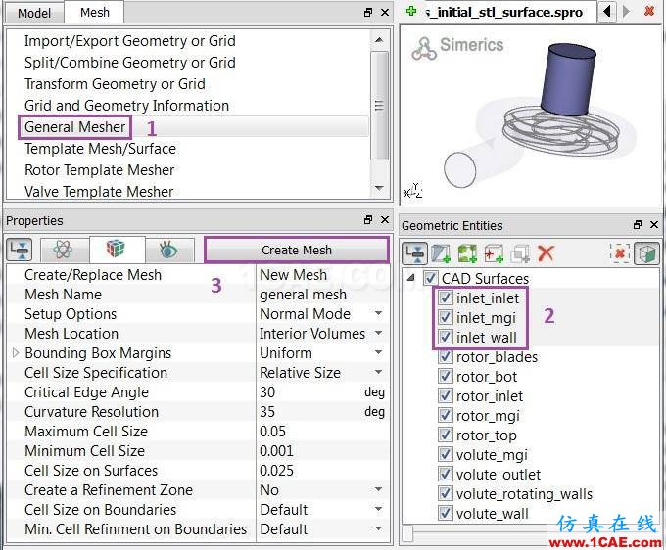The width and height of the screenshot is (666, 550).
Task: Open the colored cube mesh properties tab
Action: (116, 249)
